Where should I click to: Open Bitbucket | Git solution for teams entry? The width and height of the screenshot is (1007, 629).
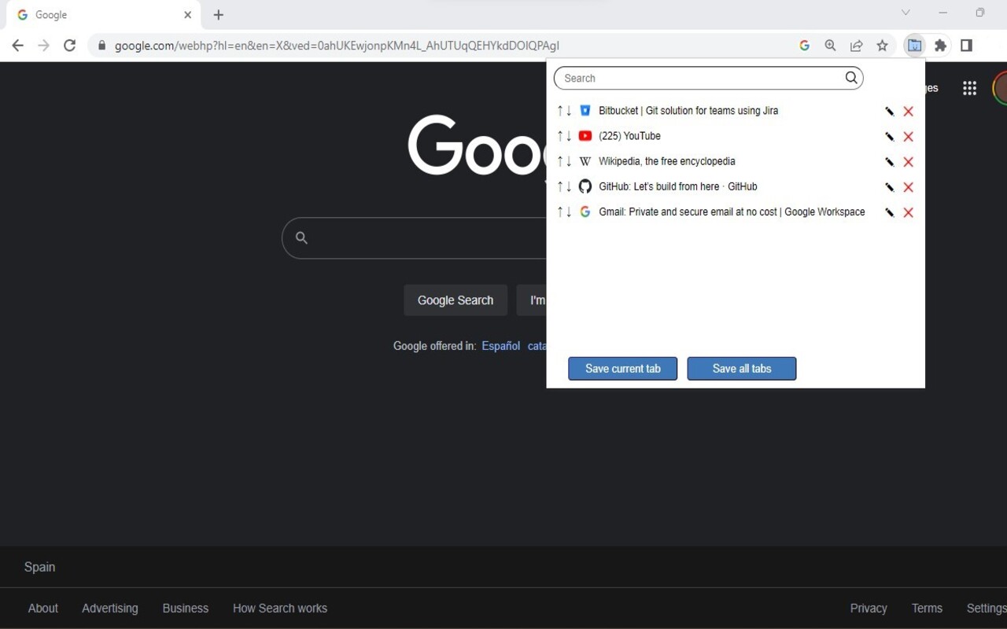click(x=688, y=111)
